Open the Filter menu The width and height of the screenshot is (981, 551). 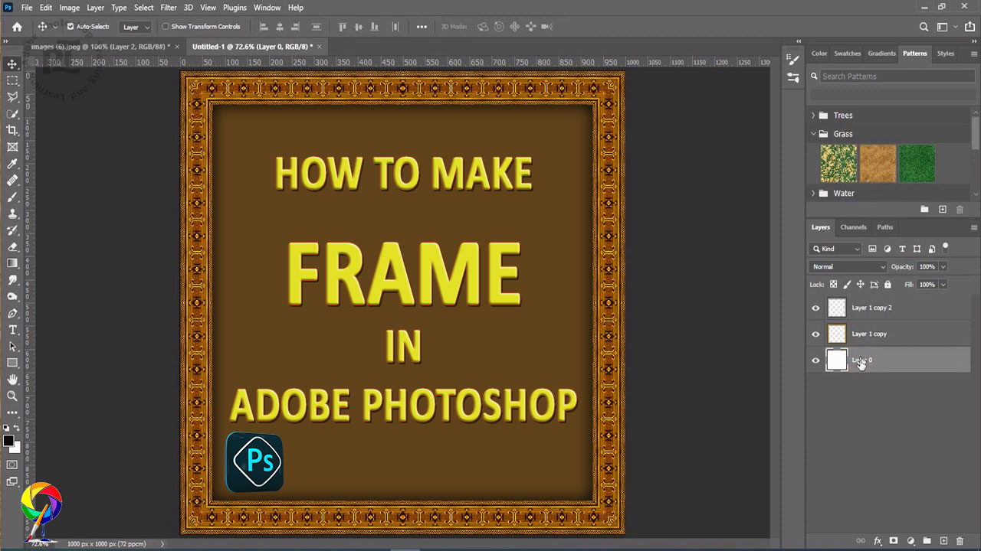[169, 8]
